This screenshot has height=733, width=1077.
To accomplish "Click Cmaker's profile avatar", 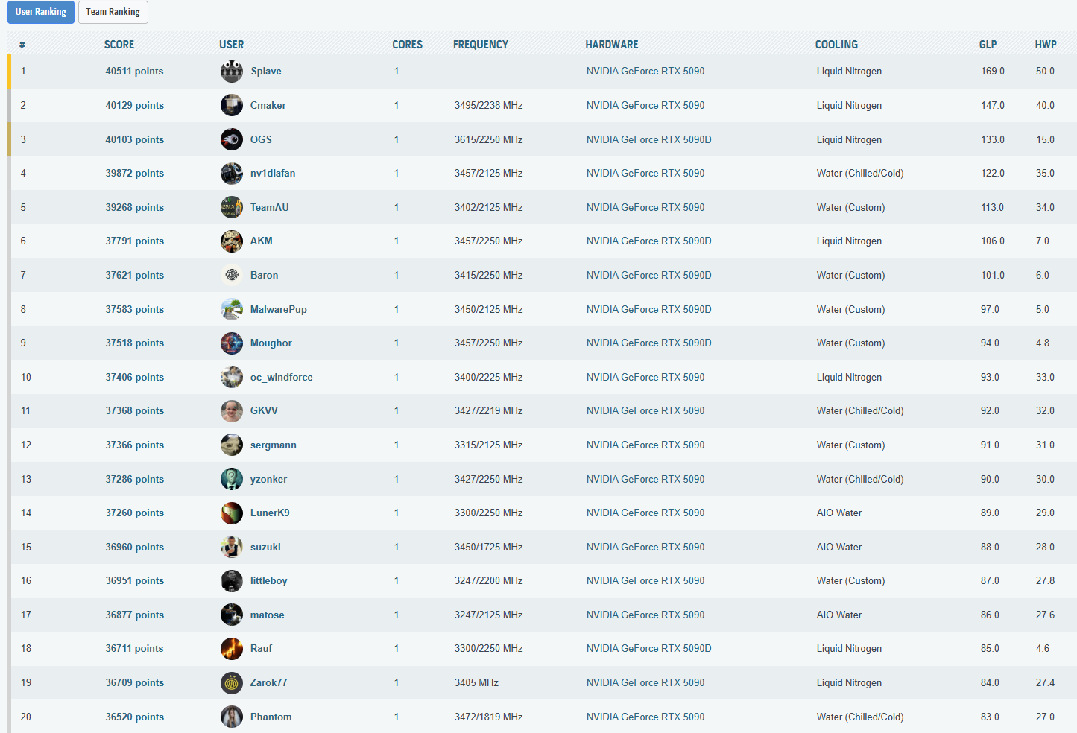I will point(232,105).
